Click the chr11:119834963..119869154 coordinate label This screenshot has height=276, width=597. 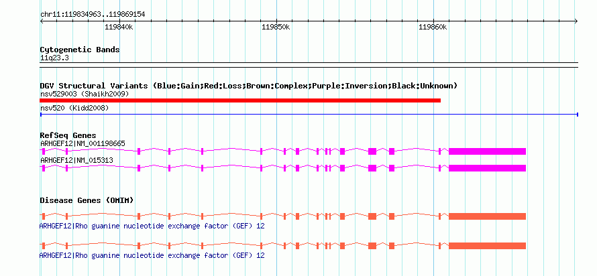93,15
